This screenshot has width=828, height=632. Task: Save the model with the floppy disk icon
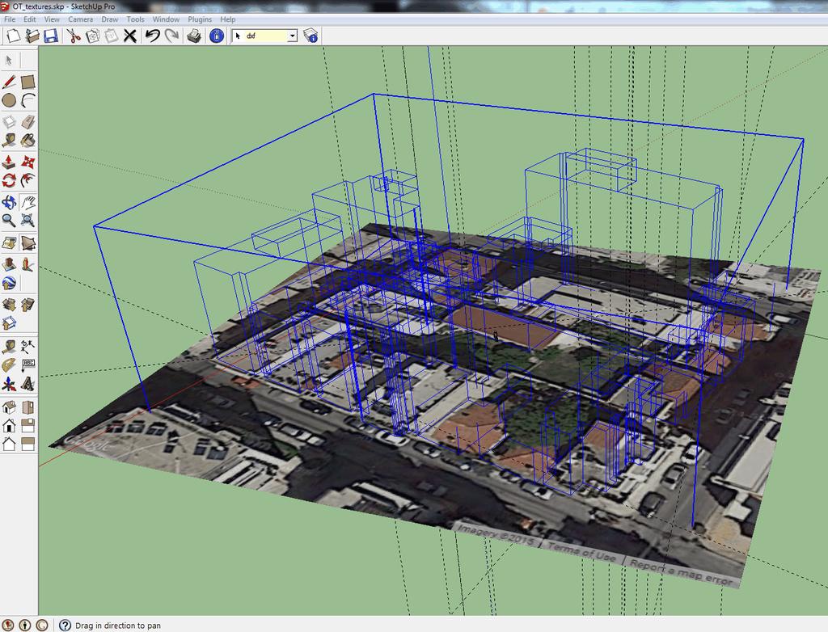point(51,36)
